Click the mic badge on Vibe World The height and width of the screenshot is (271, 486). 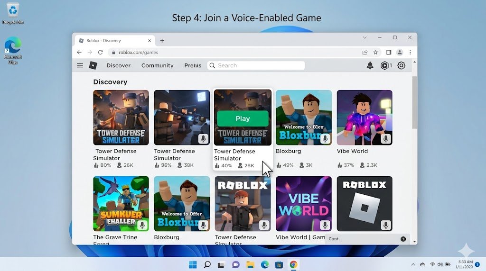386,139
